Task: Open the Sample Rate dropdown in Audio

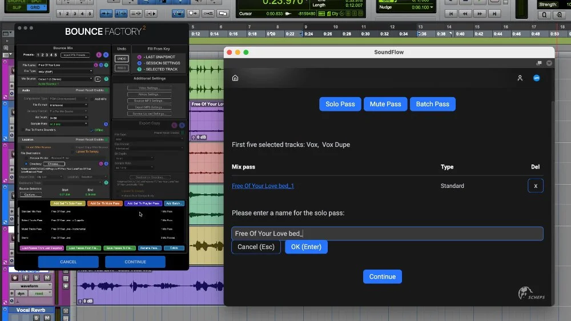Action: [x=68, y=124]
